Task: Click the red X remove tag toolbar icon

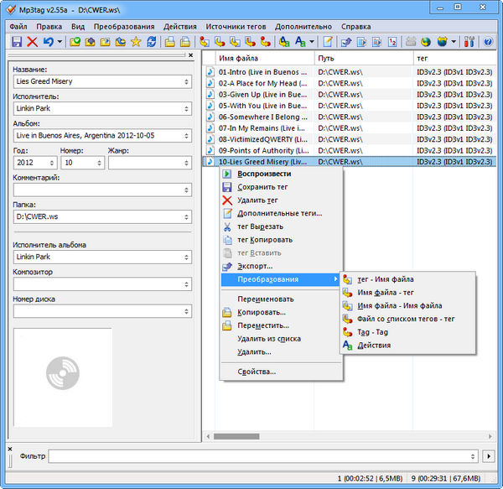Action: [x=32, y=41]
